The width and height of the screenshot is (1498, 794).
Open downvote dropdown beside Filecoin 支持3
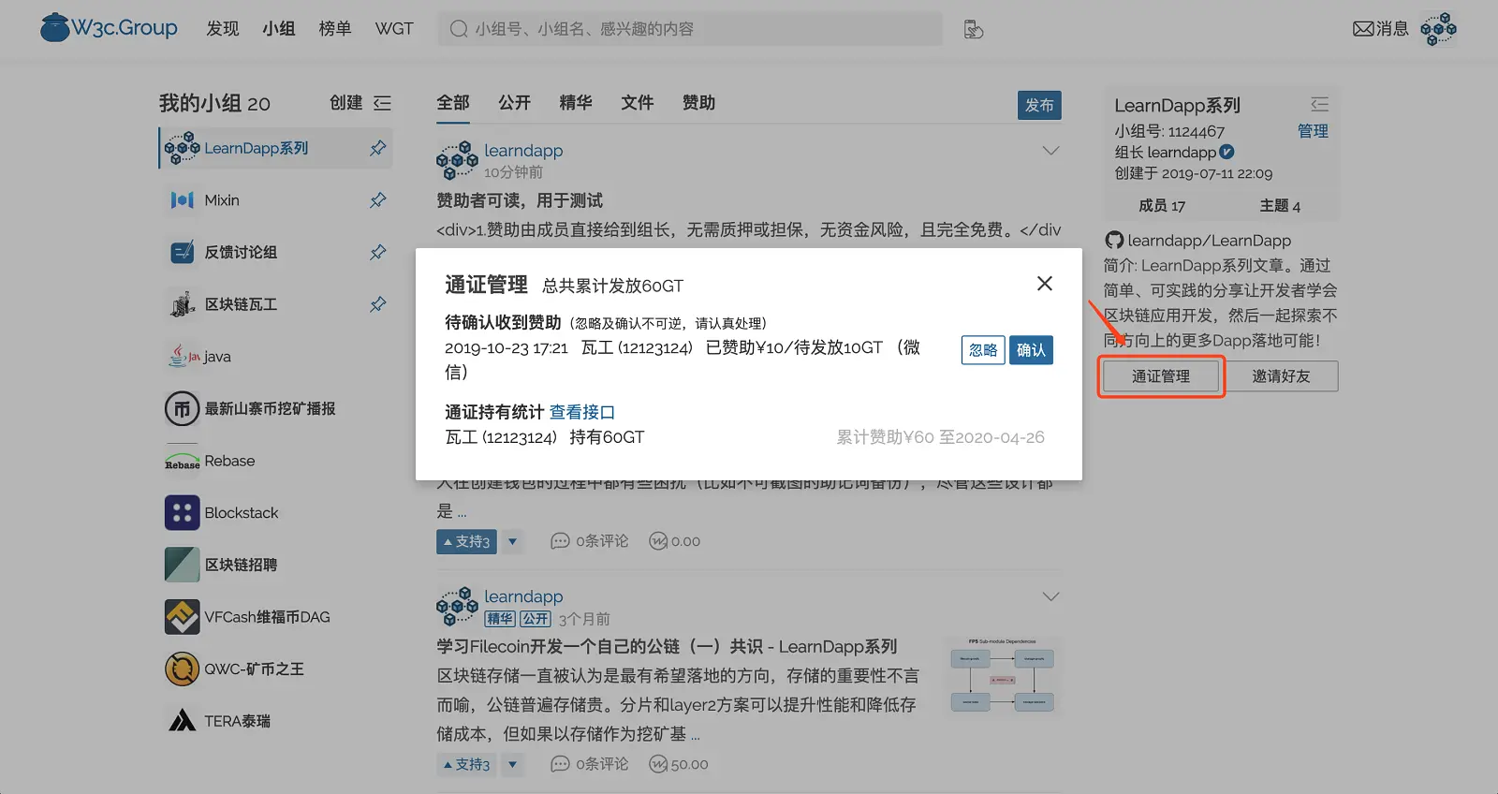pyautogui.click(x=512, y=764)
